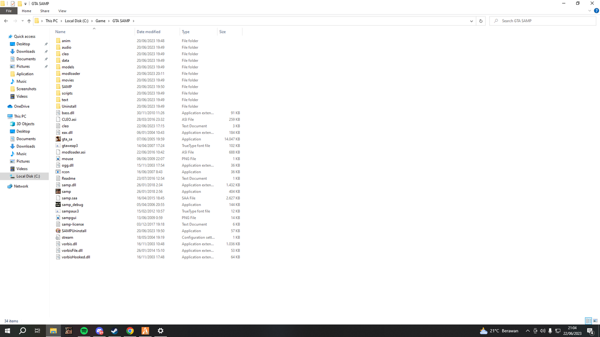Open OneDrive in the navigation pane
Viewport: 600px width, 337px height.
click(x=22, y=106)
